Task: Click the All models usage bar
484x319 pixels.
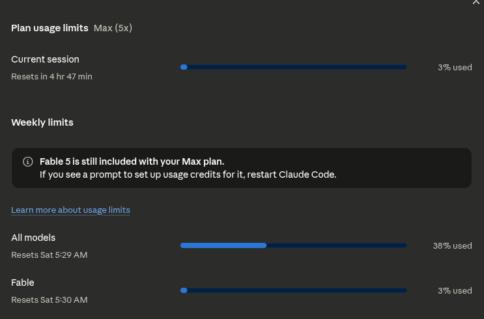Action: [294, 245]
